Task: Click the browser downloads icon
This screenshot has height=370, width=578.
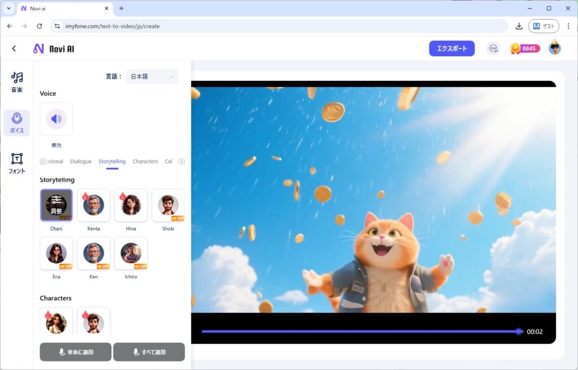Action: pyautogui.click(x=519, y=26)
